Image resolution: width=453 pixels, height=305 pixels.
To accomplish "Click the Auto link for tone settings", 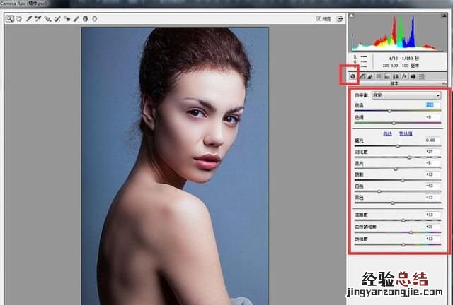I will [387, 133].
